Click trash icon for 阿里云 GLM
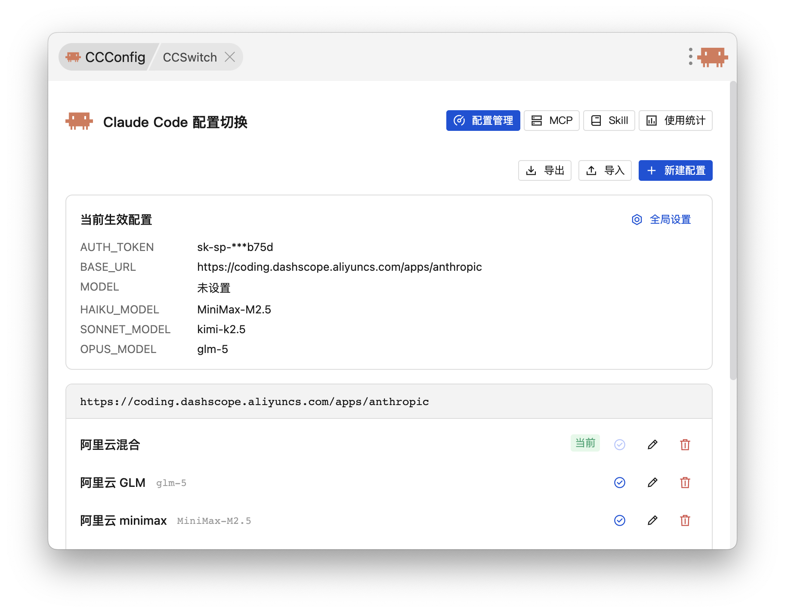The height and width of the screenshot is (613, 785). pyautogui.click(x=685, y=483)
